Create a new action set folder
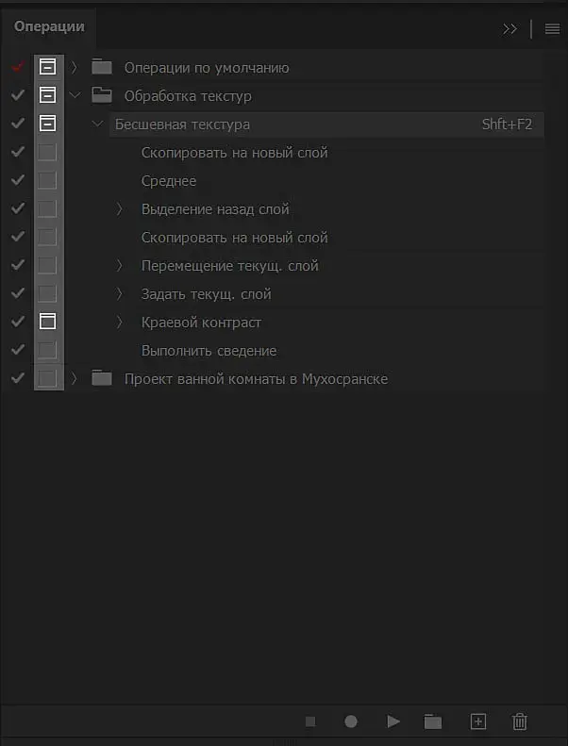 point(433,721)
